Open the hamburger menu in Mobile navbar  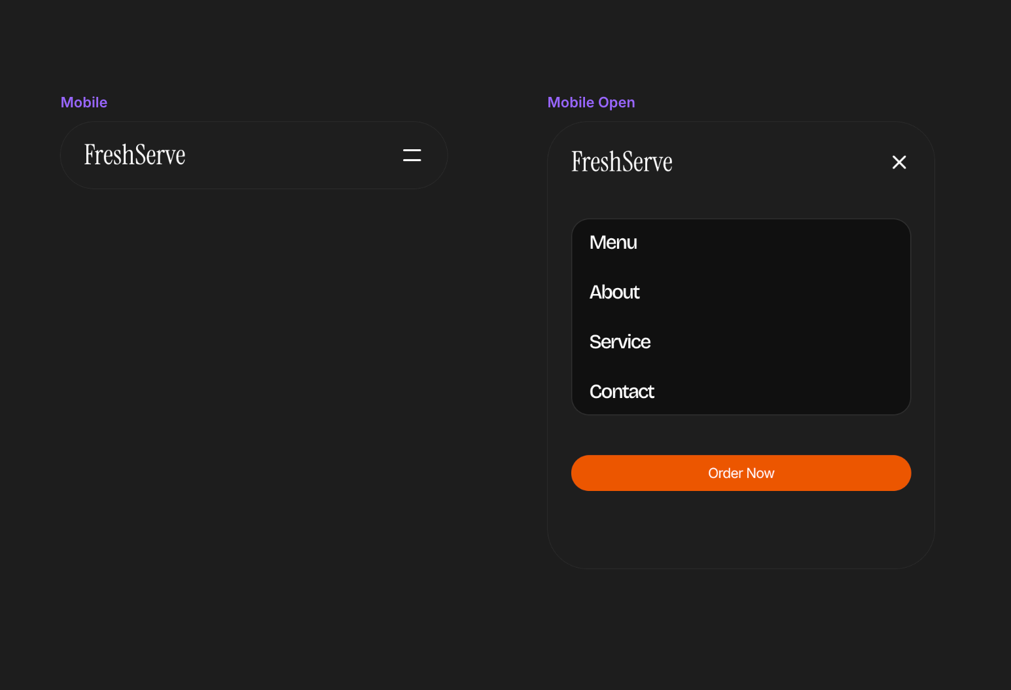pos(412,155)
